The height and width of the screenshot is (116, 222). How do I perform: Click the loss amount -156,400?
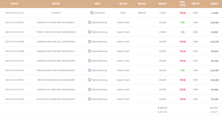(214, 80)
